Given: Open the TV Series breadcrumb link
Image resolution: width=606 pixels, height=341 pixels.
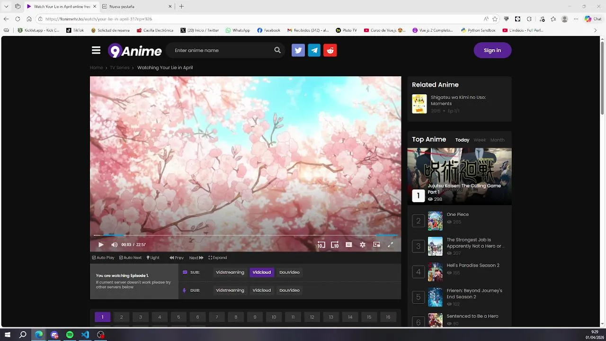Looking at the screenshot, I should 120,68.
